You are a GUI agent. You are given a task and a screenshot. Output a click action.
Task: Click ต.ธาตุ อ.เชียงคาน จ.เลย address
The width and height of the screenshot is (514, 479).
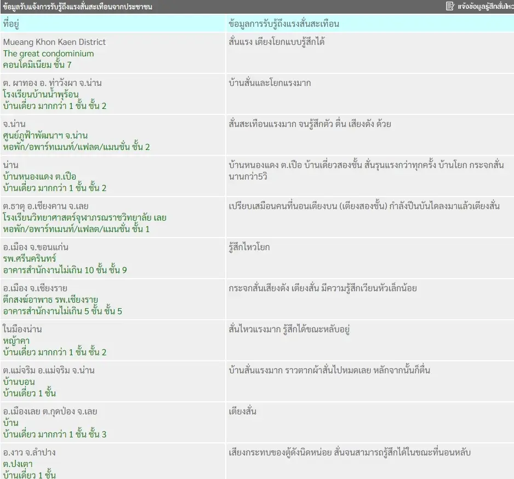(x=45, y=206)
